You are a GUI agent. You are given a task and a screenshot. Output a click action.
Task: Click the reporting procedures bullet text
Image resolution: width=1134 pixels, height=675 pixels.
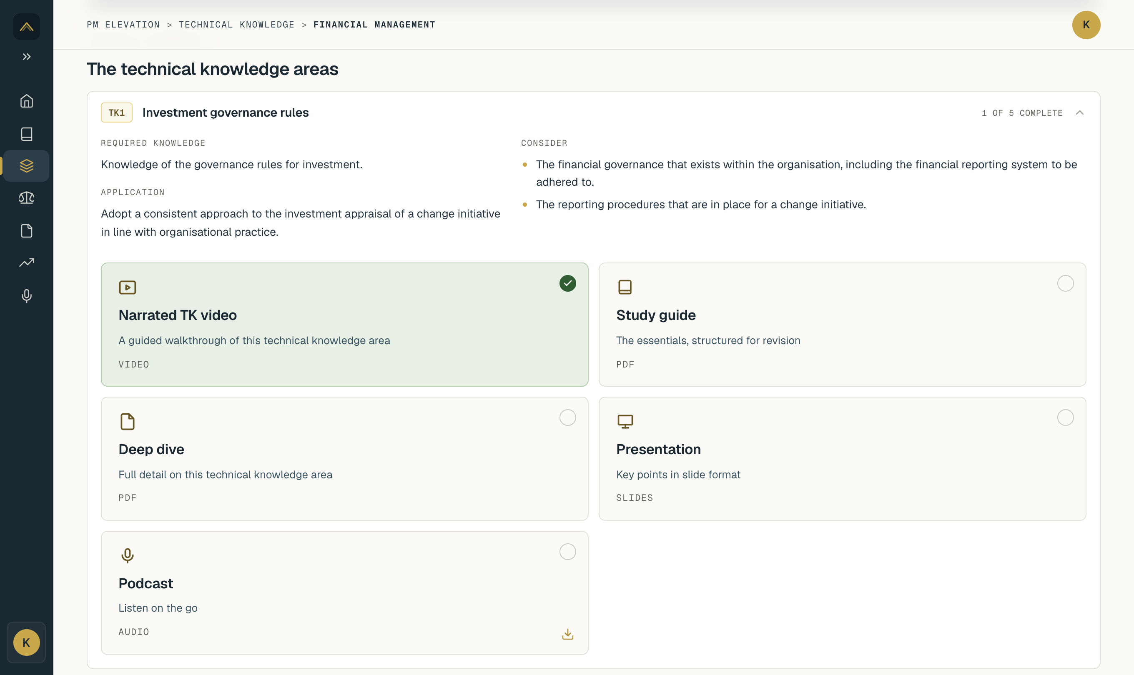point(701,204)
